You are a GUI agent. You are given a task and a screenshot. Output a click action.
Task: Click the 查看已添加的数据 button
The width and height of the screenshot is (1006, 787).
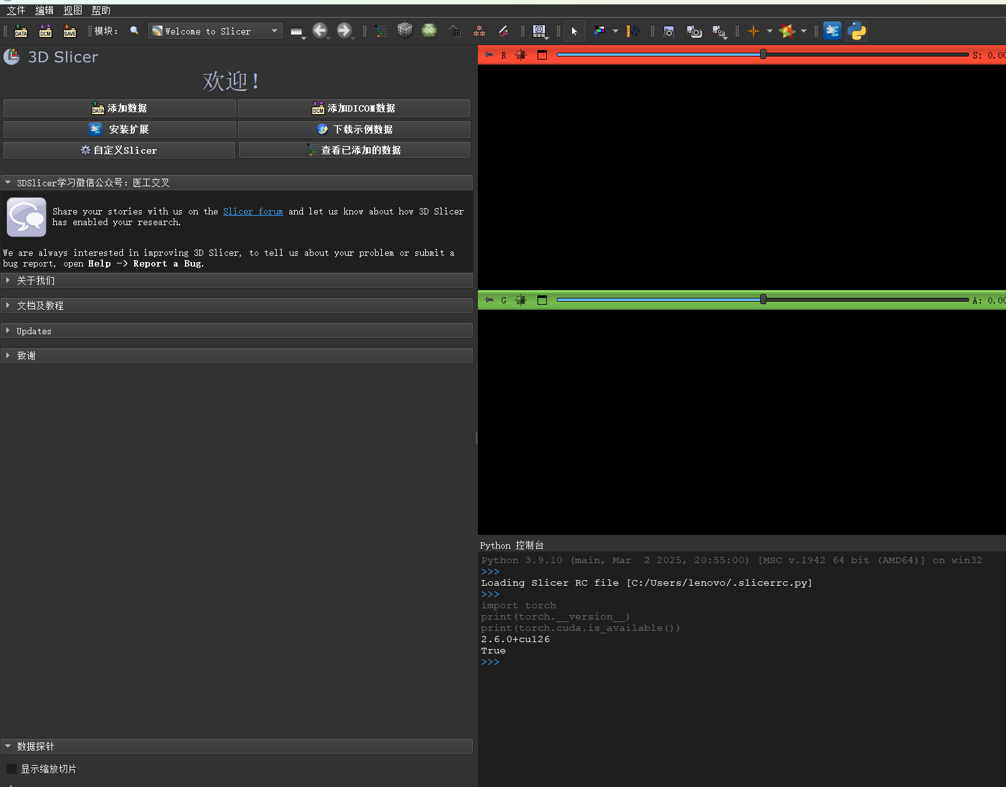coord(354,150)
